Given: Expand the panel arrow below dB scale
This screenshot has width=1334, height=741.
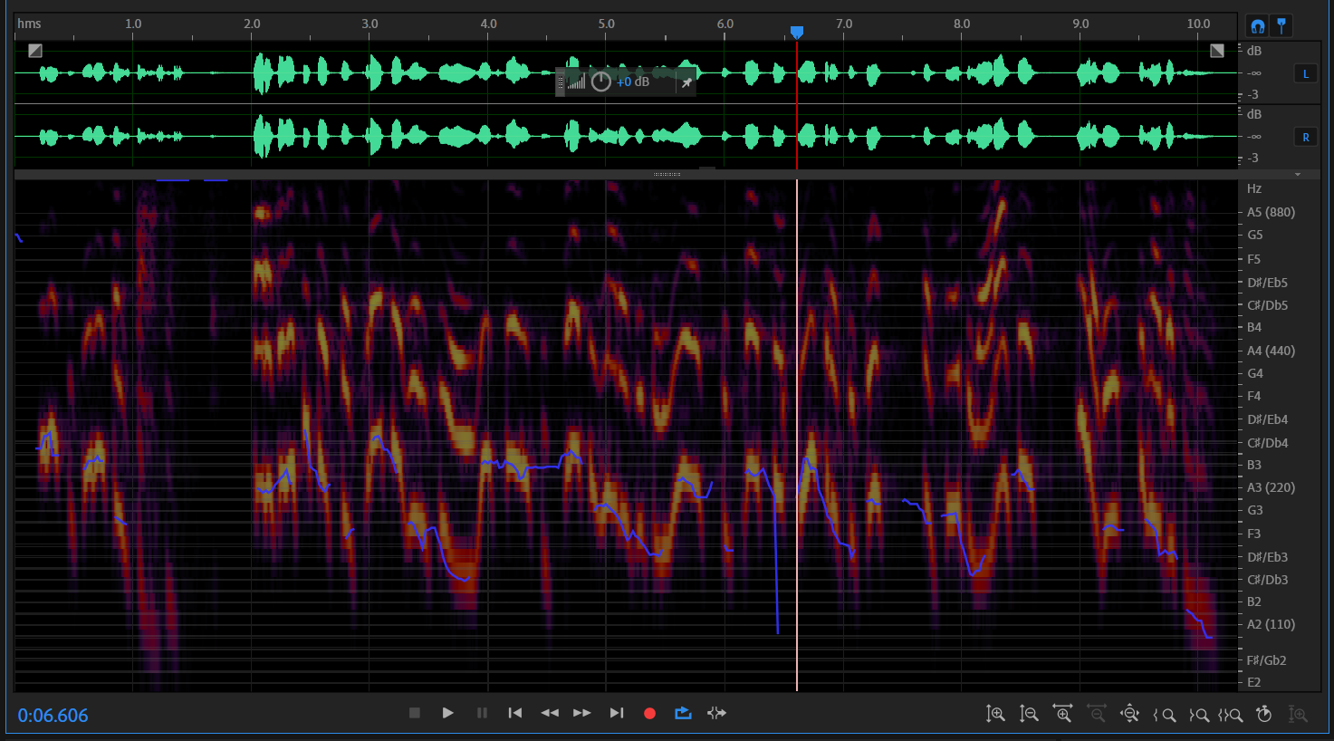Looking at the screenshot, I should (1298, 174).
